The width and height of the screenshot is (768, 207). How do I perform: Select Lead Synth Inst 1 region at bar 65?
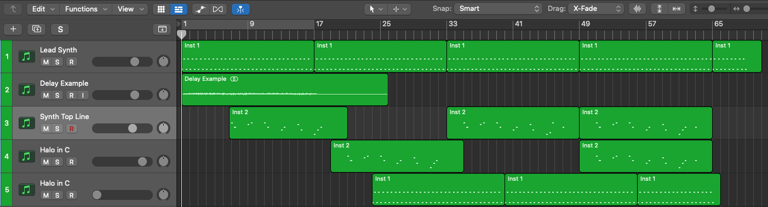coord(737,56)
